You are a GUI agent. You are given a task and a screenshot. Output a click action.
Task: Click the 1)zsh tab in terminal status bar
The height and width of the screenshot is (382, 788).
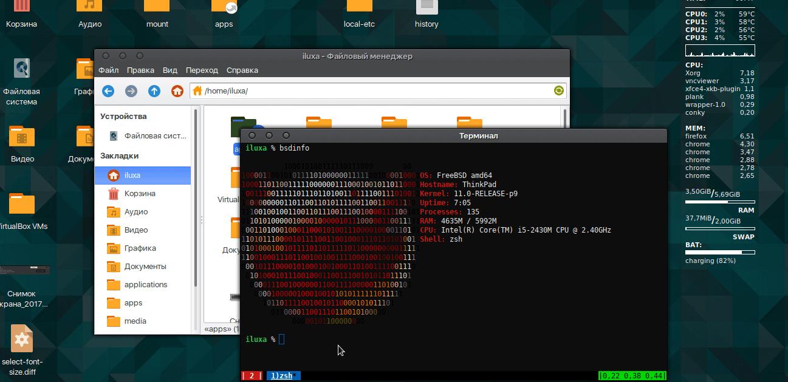(x=283, y=376)
